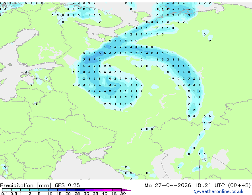Click the '18..21 UTC' time label
The height and width of the screenshot is (195, 252).
coord(209,185)
